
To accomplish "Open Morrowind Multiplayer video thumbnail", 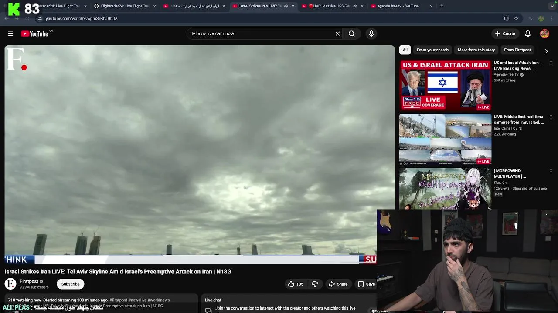I will pos(446,189).
